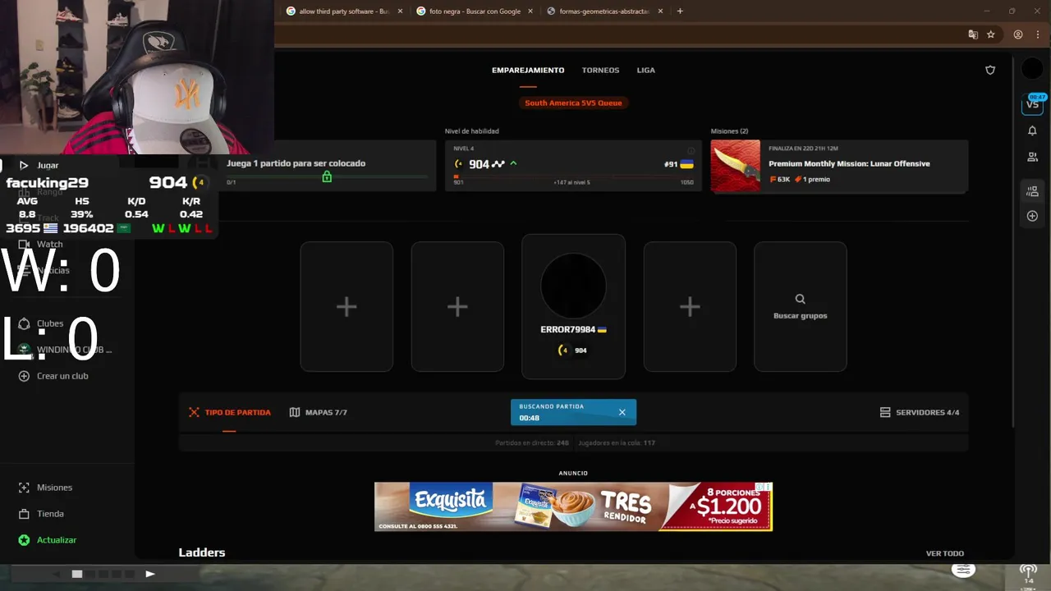1051x591 pixels.
Task: Click the Chrome bookmark star icon
Action: 991,34
